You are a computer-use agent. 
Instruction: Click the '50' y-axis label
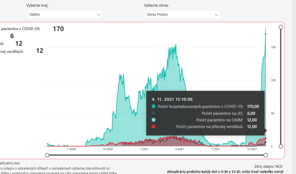272,113
